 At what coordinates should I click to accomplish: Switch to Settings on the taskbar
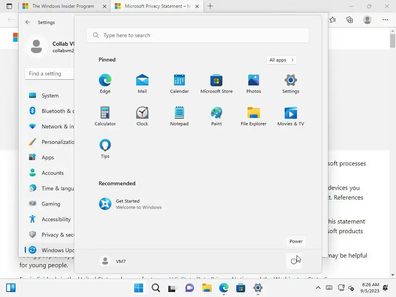[258, 288]
